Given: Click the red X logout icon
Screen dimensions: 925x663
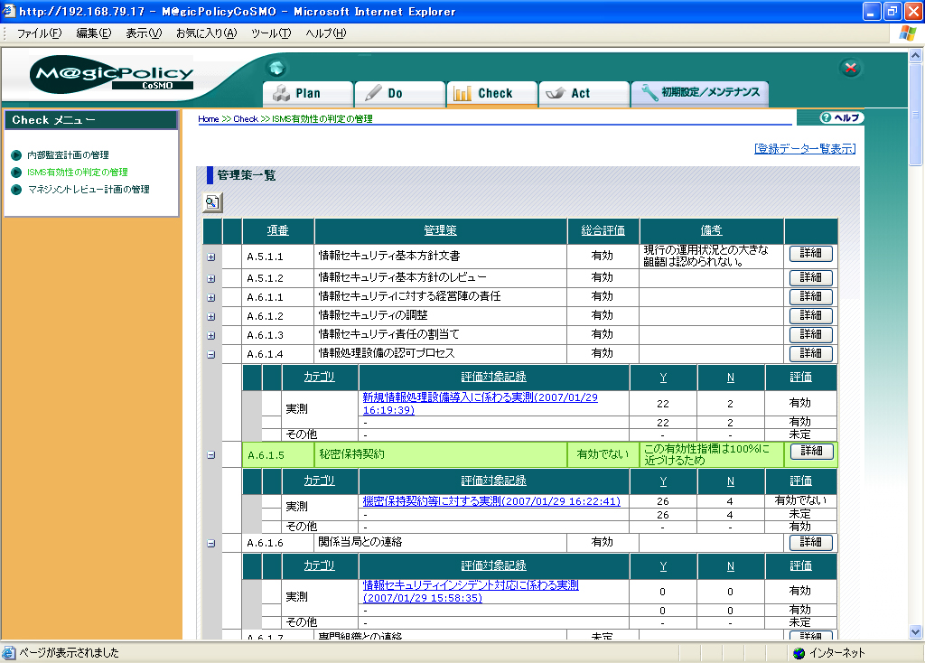Looking at the screenshot, I should pos(850,68).
